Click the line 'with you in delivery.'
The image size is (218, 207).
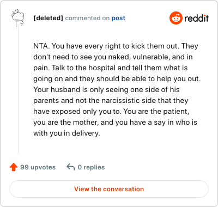(66, 133)
